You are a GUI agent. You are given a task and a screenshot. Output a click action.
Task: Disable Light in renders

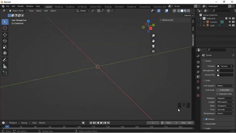point(233,25)
